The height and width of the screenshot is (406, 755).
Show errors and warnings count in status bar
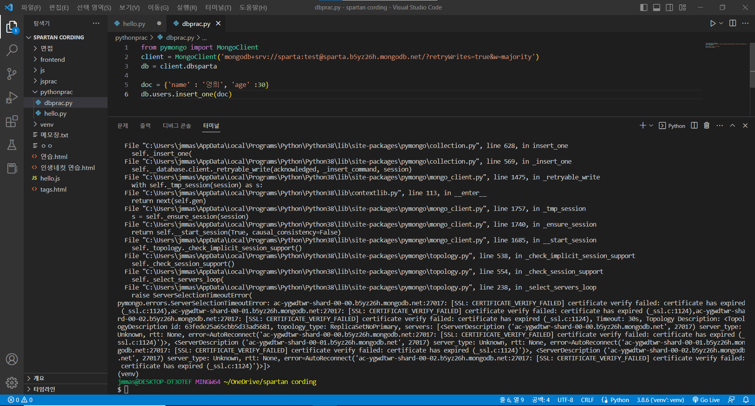click(20, 400)
